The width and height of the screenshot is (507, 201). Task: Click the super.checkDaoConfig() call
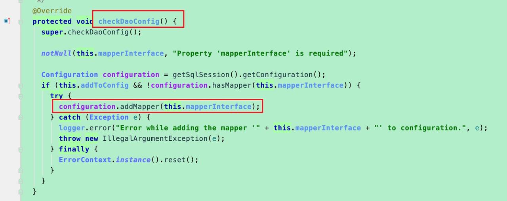pos(91,32)
